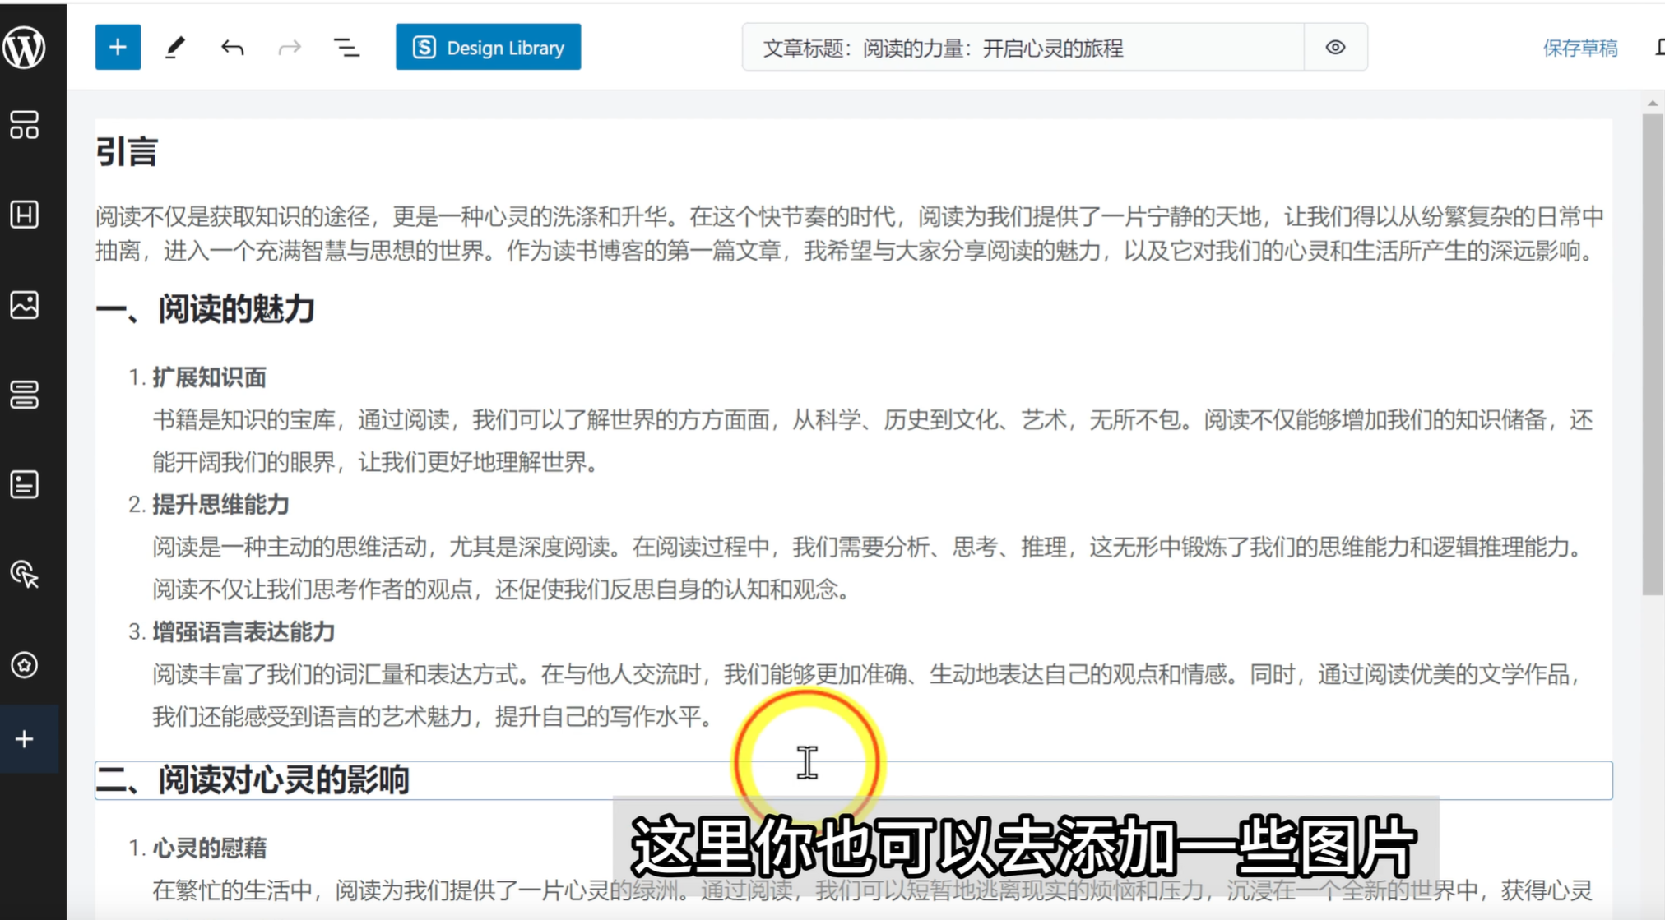Click the scrollbar up arrow
Viewport: 1665px width, 920px height.
click(x=1653, y=104)
